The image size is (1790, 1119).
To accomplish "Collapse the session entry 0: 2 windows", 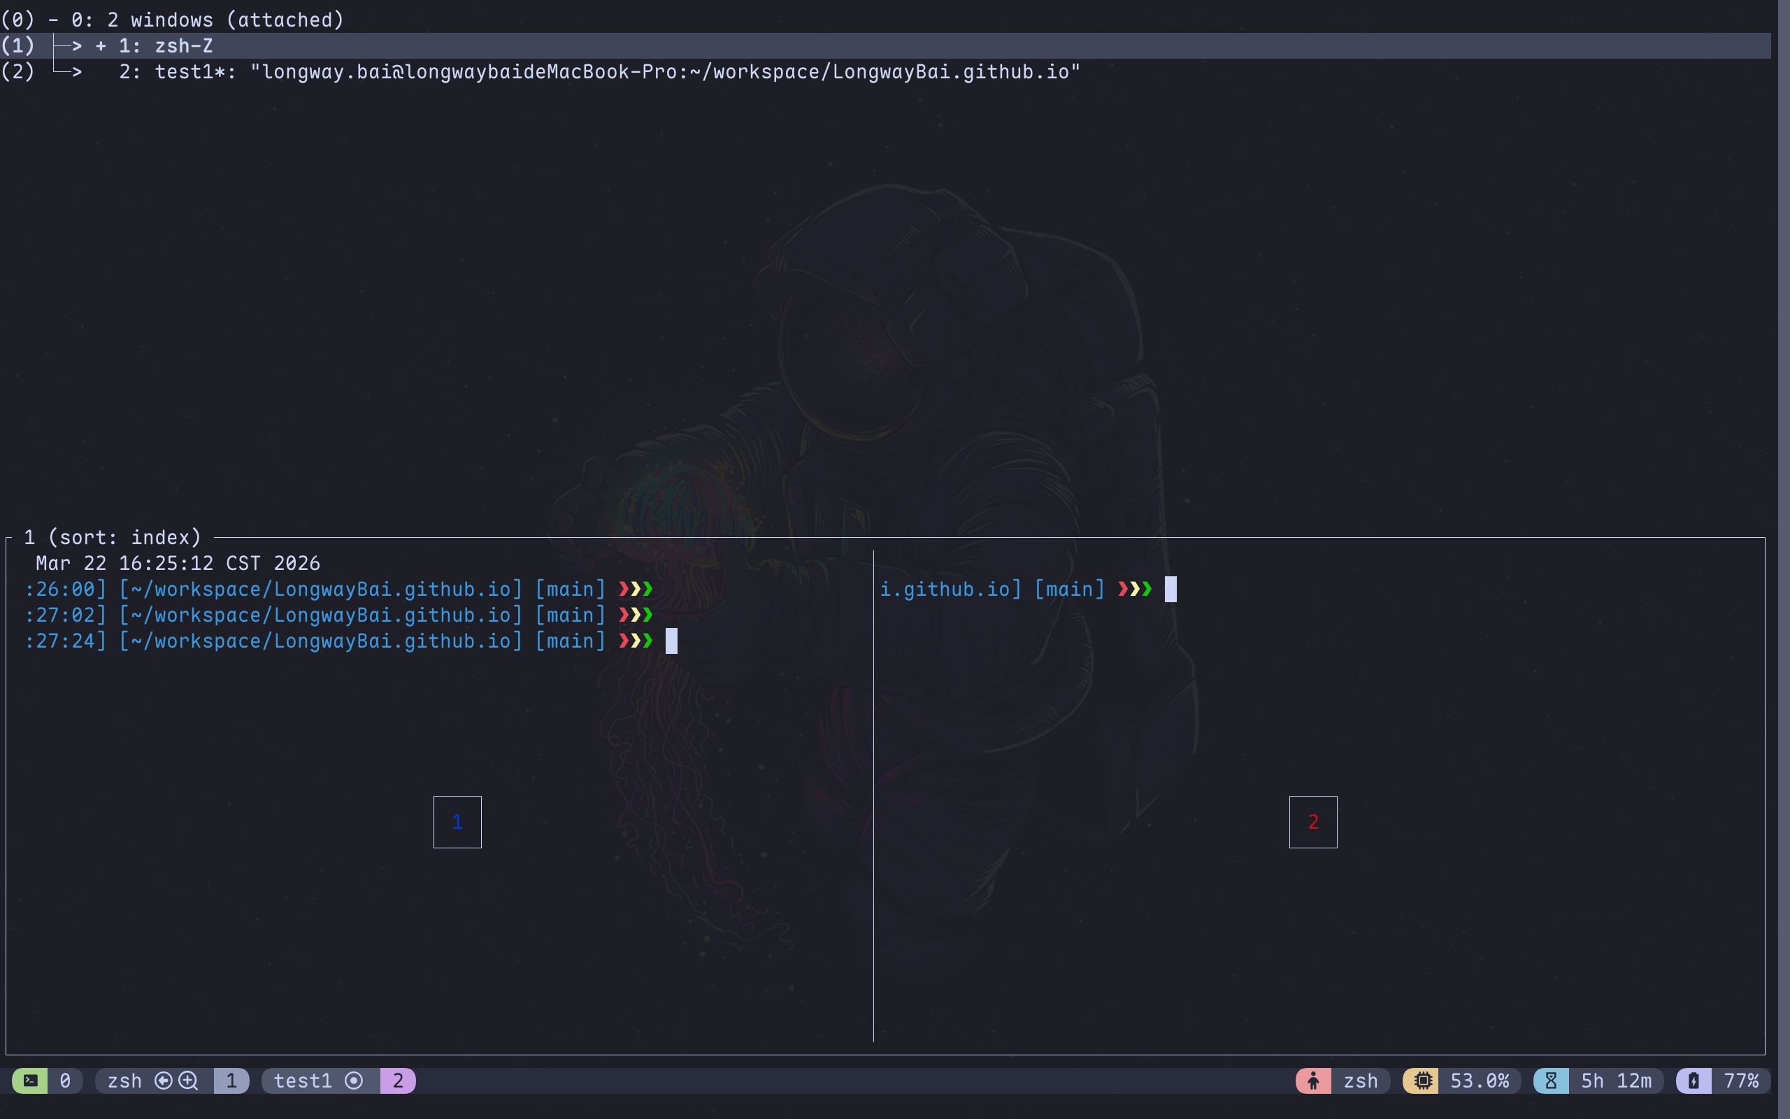I will click(x=52, y=20).
